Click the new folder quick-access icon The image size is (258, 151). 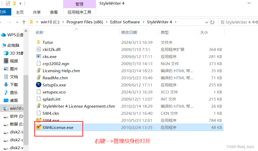14,3
